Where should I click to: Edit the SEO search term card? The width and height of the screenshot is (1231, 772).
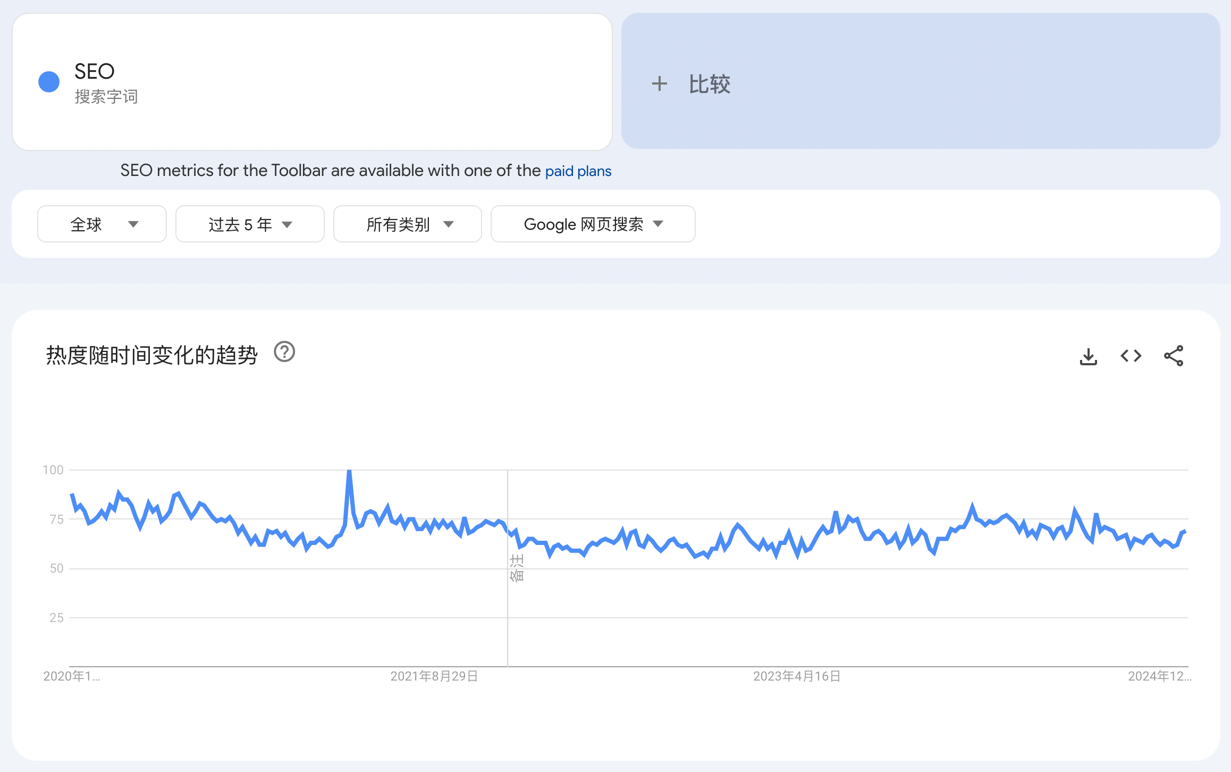pyautogui.click(x=313, y=82)
